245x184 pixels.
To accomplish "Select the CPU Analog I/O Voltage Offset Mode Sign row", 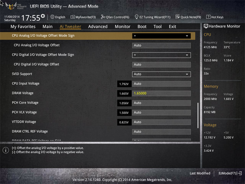I will [98, 36].
